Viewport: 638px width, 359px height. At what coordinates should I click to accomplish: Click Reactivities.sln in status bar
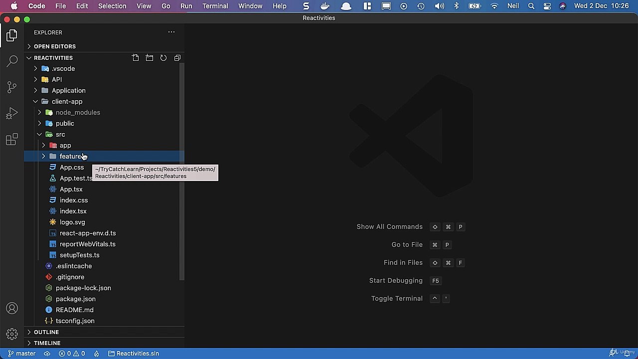point(133,354)
